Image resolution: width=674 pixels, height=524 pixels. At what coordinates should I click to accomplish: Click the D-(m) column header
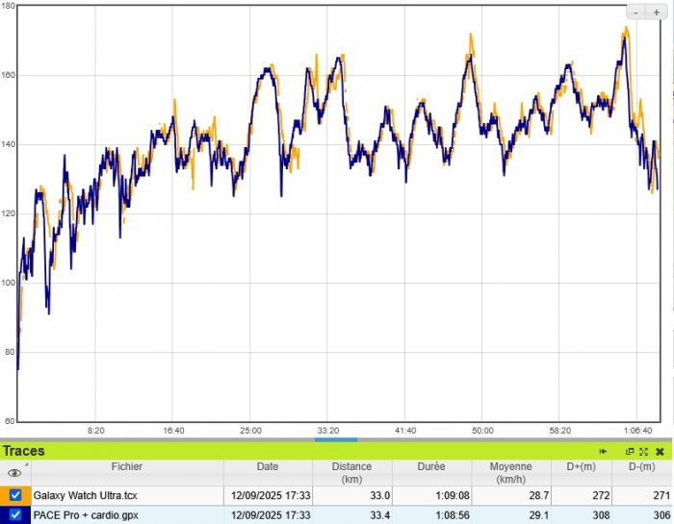[641, 467]
